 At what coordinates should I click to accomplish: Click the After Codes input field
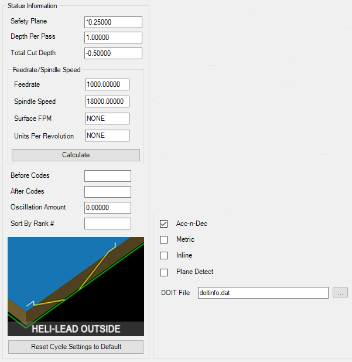108,192
